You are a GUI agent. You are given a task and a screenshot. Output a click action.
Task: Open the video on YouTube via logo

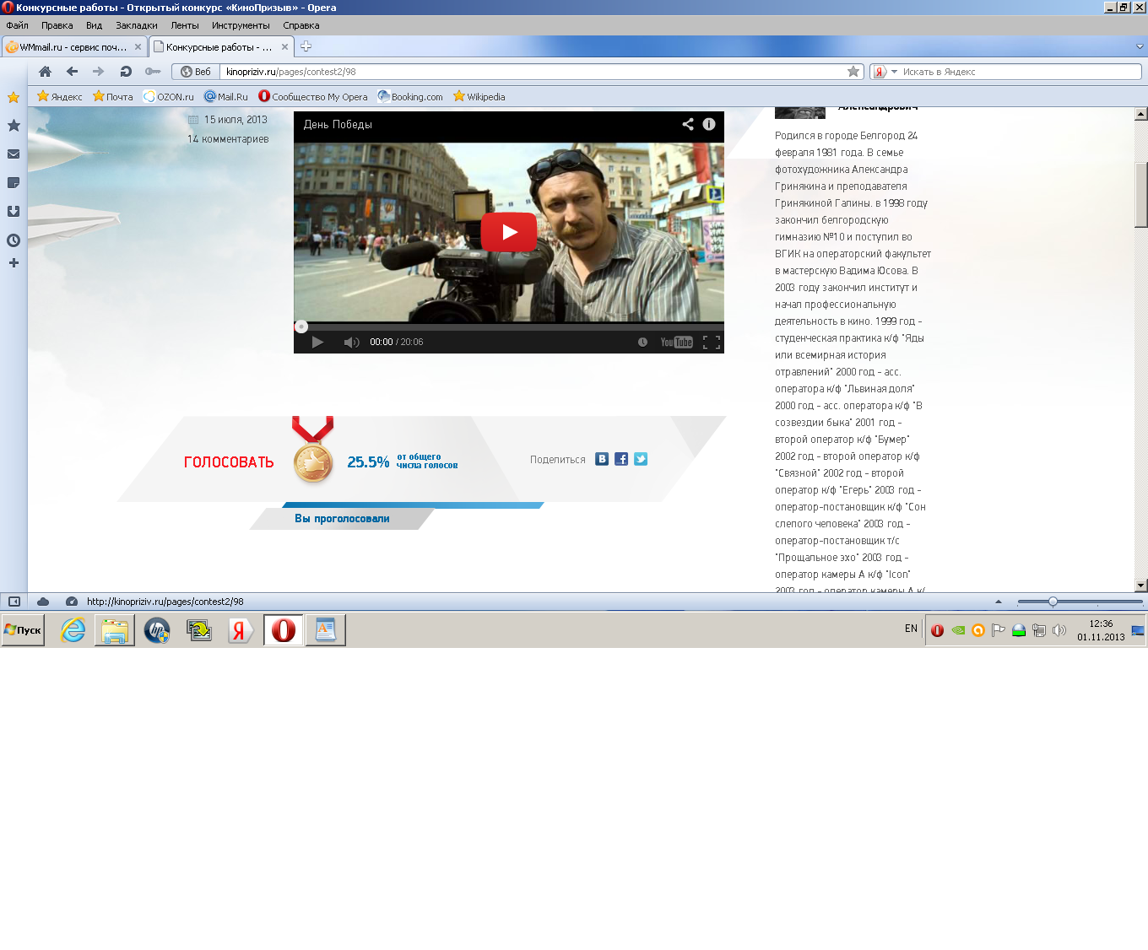point(676,342)
